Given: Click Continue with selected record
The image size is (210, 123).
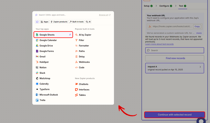Looking at the screenshot, I should coord(175,115).
